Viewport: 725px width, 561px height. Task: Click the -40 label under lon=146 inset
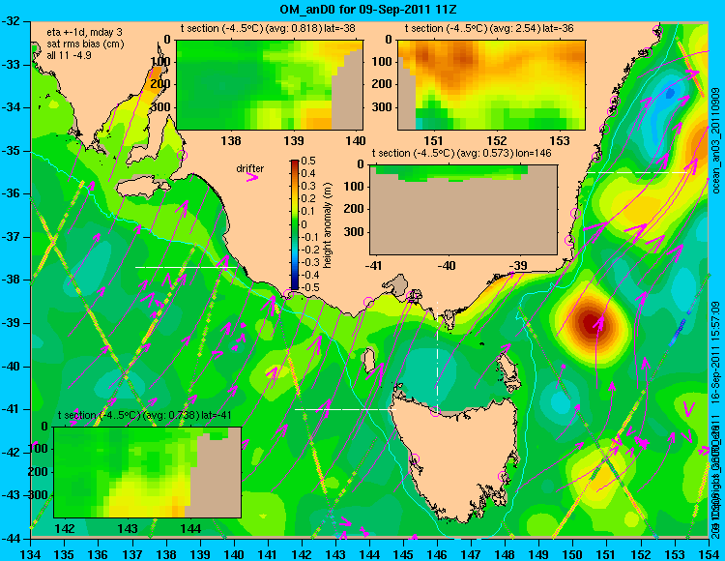click(x=447, y=265)
